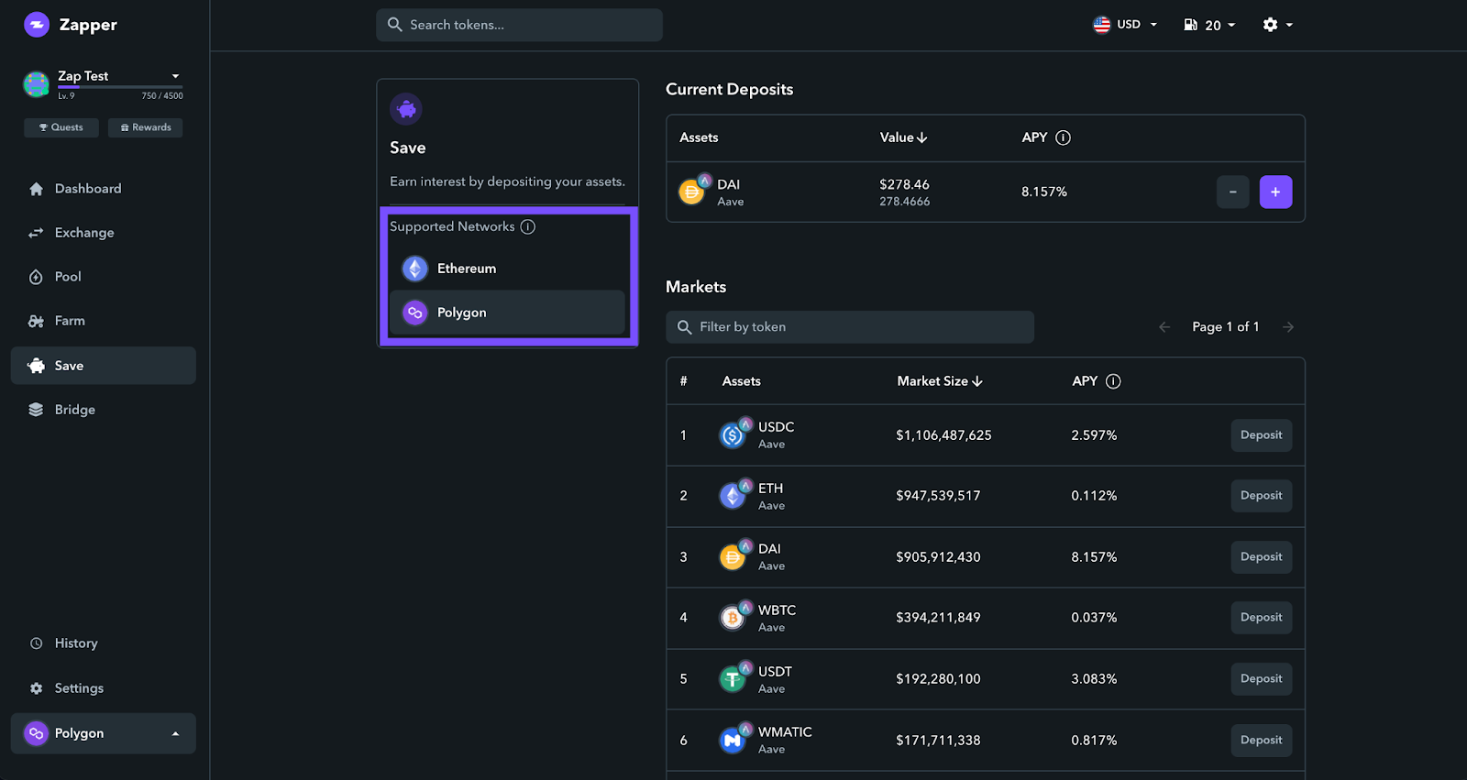The image size is (1467, 780).
Task: Go to Dashboard in the sidebar
Action: click(104, 189)
